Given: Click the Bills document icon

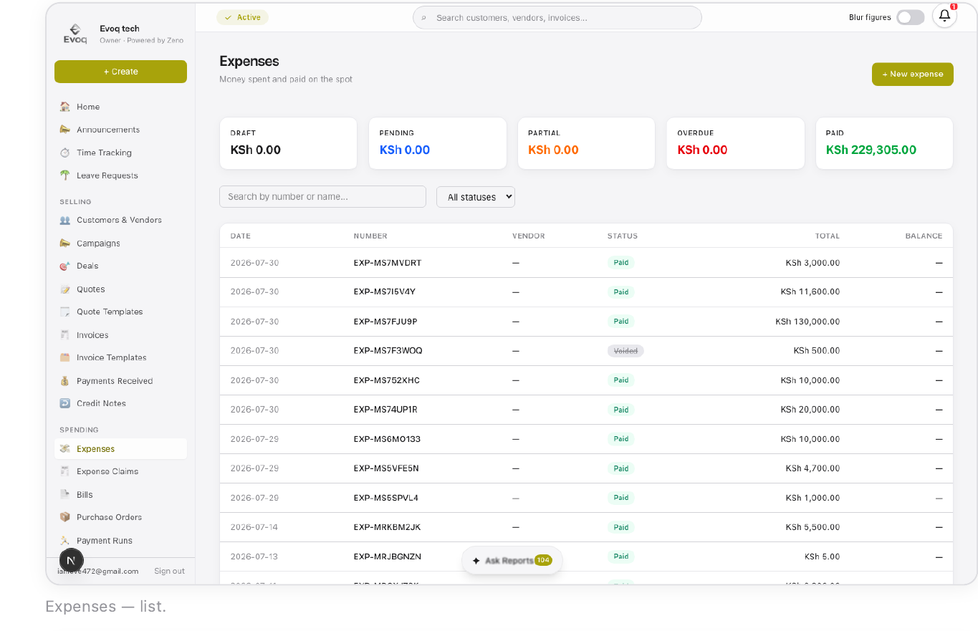Looking at the screenshot, I should pos(65,494).
